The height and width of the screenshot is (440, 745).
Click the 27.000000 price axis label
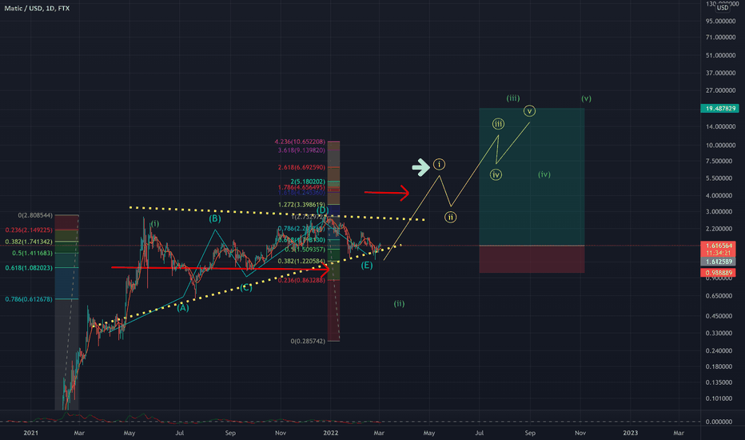(x=720, y=90)
